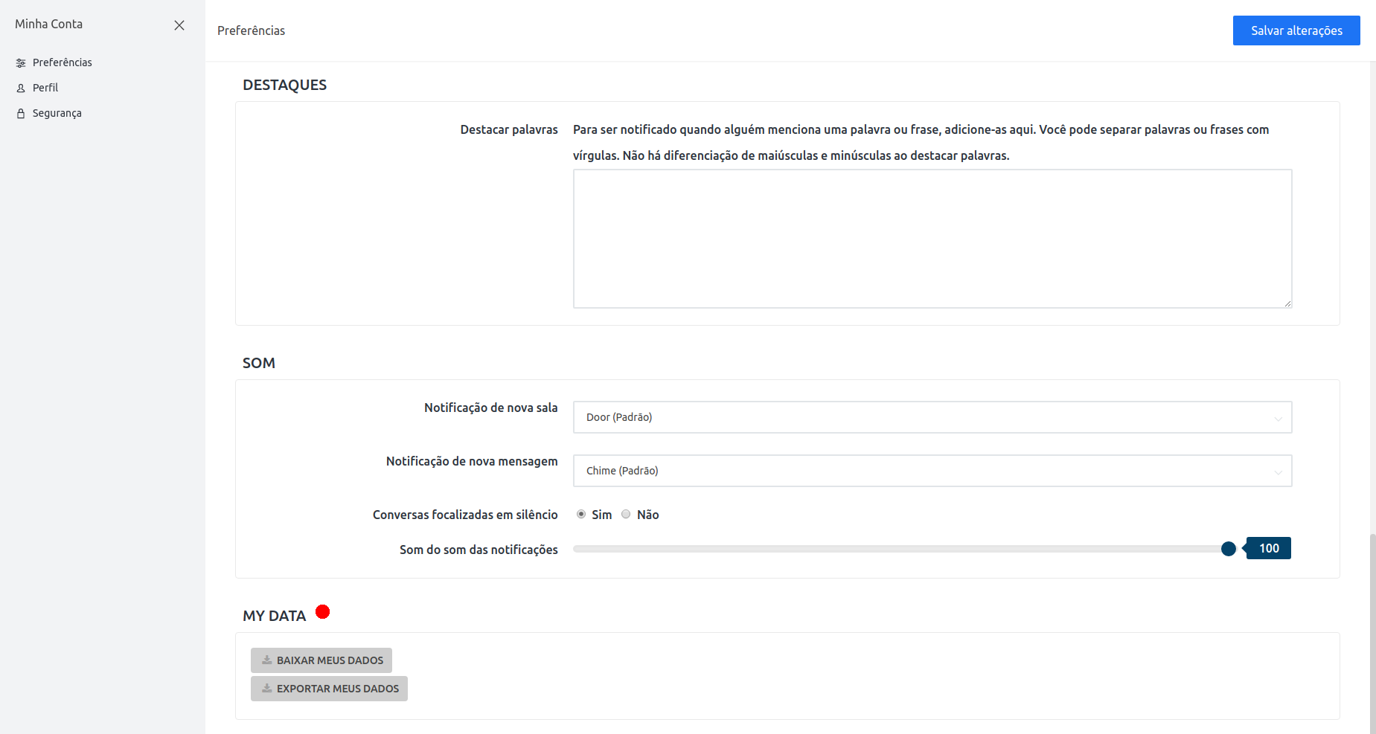1376x734 pixels.
Task: Click the Minha Conta sidebar title
Action: (48, 24)
